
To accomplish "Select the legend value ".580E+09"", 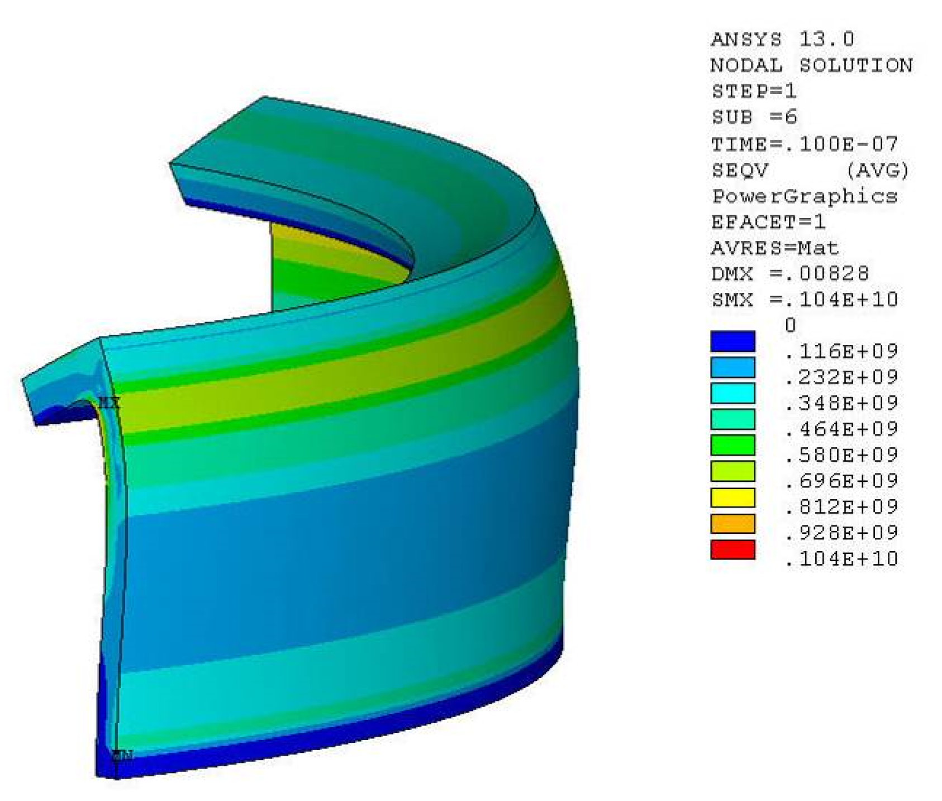I will coord(841,455).
